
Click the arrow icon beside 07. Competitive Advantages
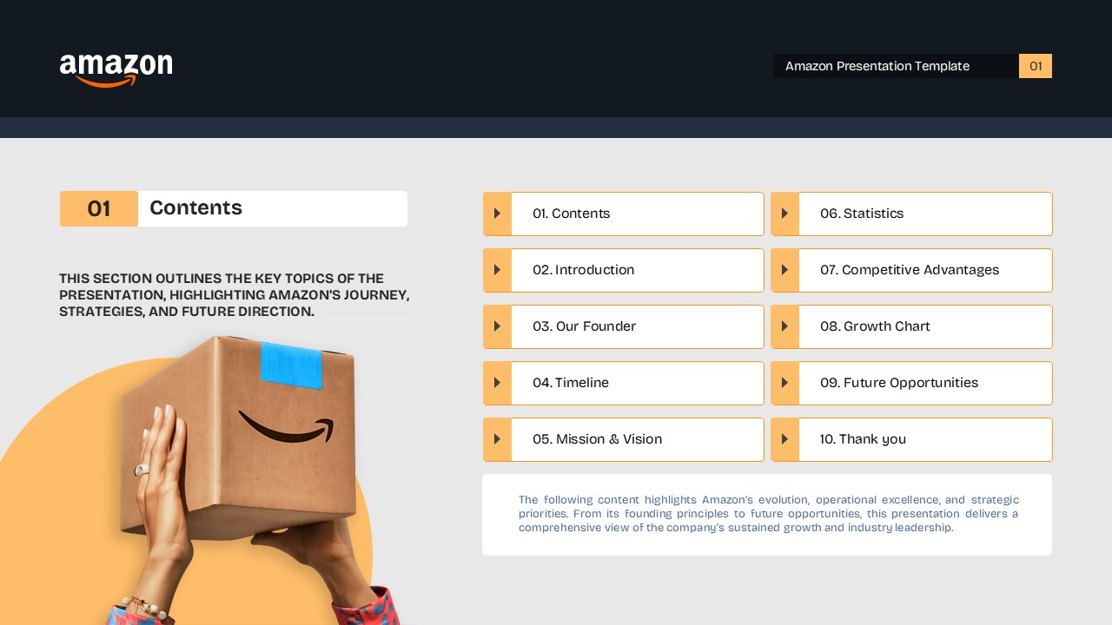coord(784,270)
